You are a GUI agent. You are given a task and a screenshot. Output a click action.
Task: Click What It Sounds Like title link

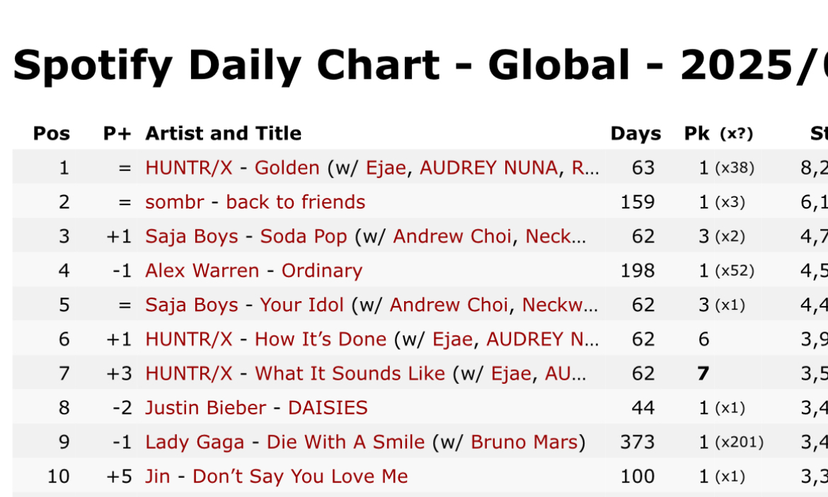[x=350, y=373]
